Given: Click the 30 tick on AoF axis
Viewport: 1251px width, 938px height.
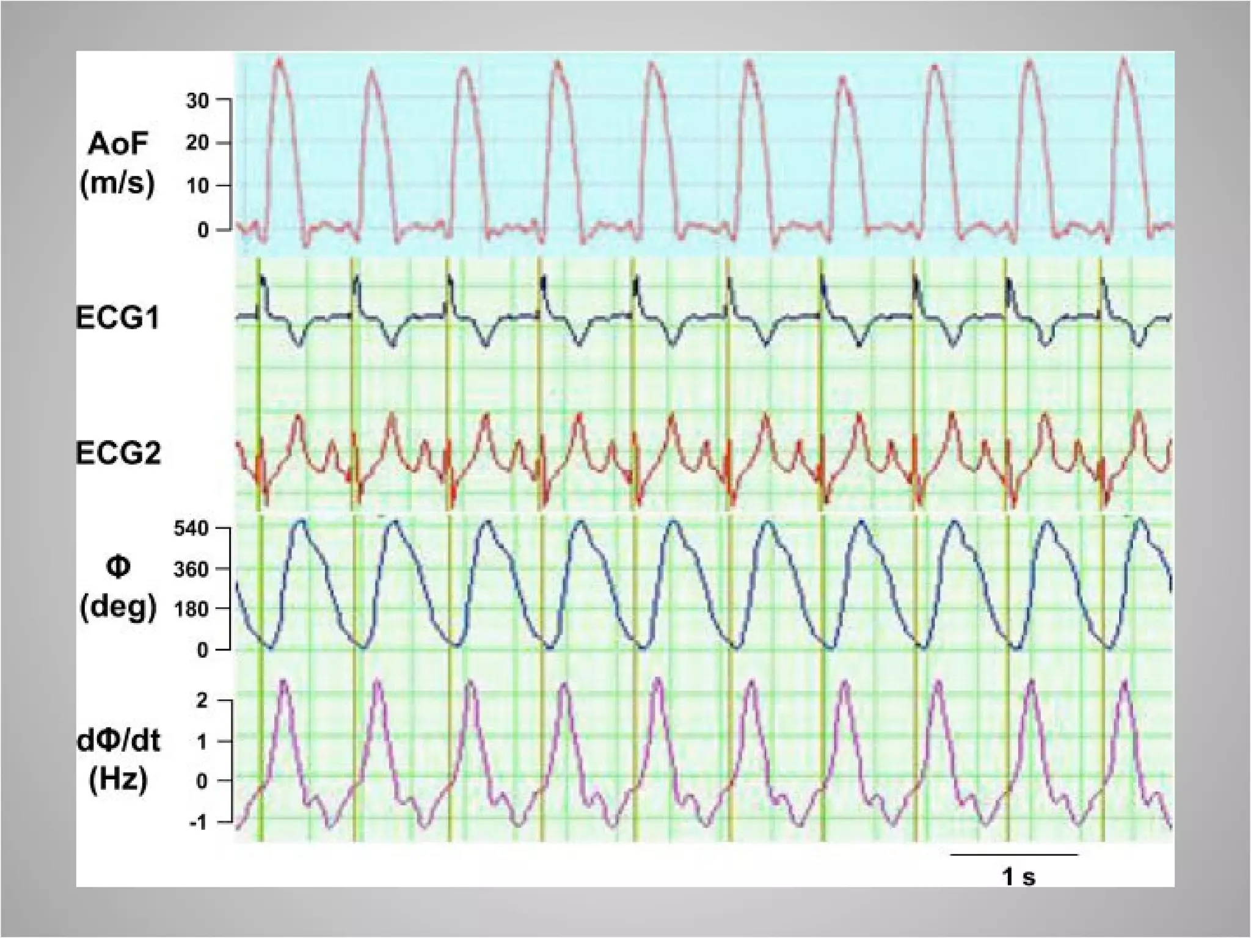Looking at the screenshot, I should [197, 100].
